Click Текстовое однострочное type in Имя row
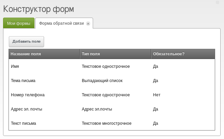The width and height of the screenshot is (224, 139). (x=106, y=66)
